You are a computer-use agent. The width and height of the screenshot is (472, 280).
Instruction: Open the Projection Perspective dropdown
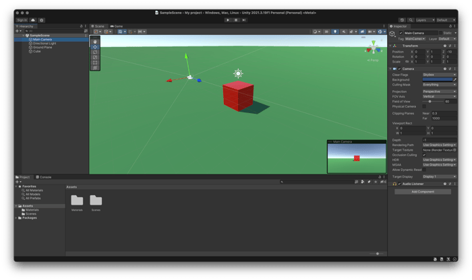click(x=439, y=92)
